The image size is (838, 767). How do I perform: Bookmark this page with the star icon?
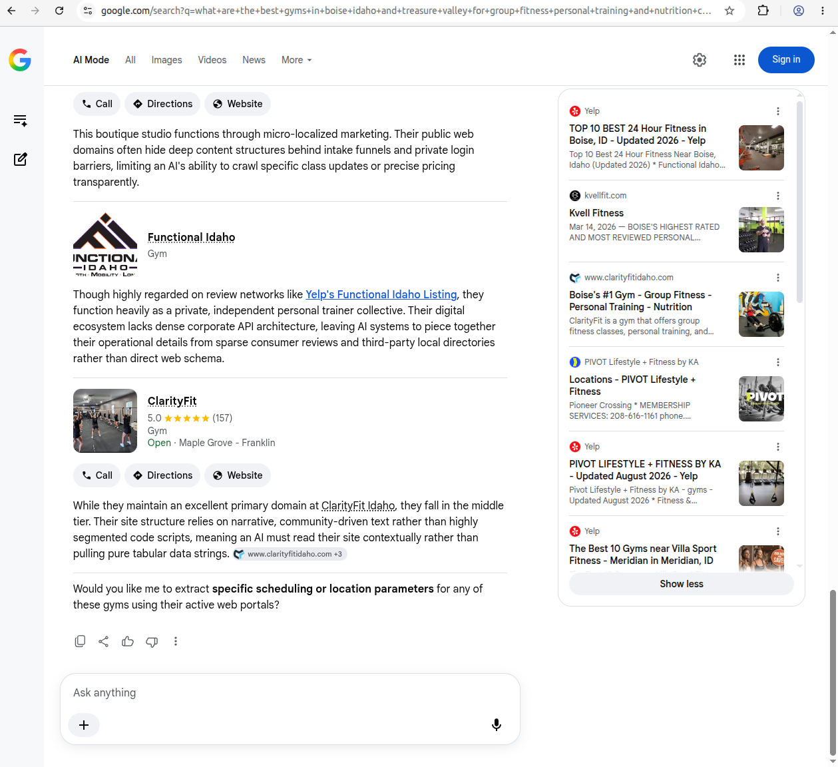(x=730, y=11)
